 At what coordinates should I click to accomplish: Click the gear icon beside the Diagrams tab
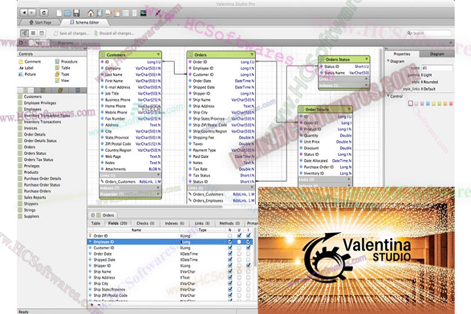tap(21, 43)
